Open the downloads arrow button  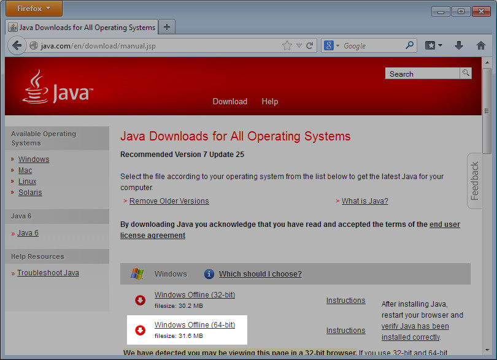(x=458, y=45)
